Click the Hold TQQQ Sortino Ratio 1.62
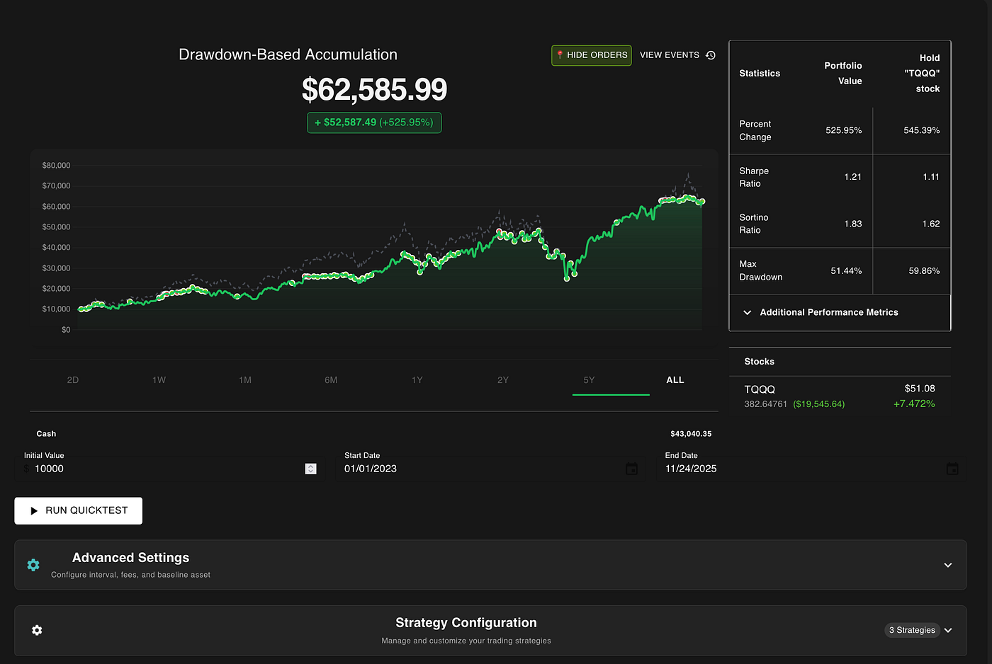The width and height of the screenshot is (992, 664). pyautogui.click(x=930, y=224)
